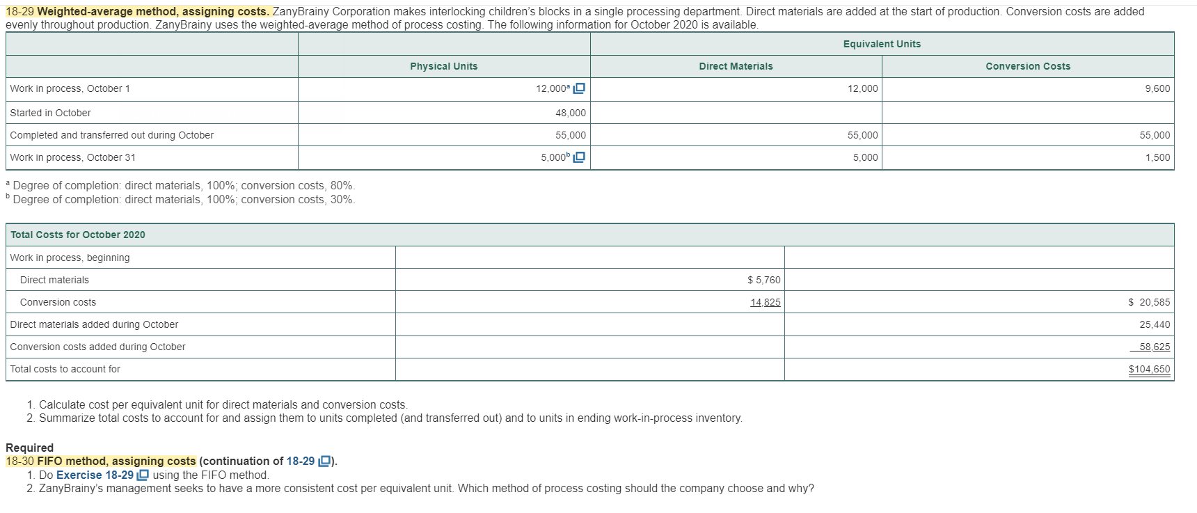
Task: Select the $ 20,585 total amount
Action: (1149, 302)
